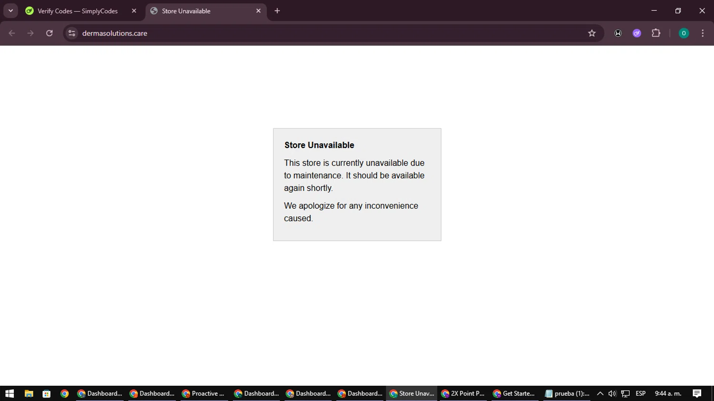The image size is (714, 401).
Task: Click 'This store is currently unavailable' paragraph
Action: (354, 176)
